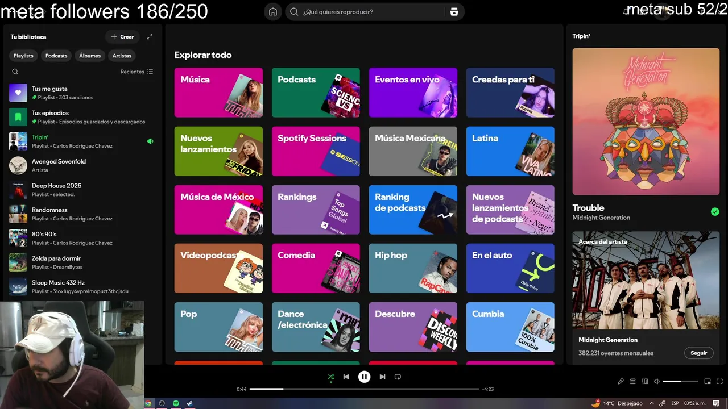Open the Nuevos lanzamientos card
The image size is (728, 409).
[x=218, y=151]
